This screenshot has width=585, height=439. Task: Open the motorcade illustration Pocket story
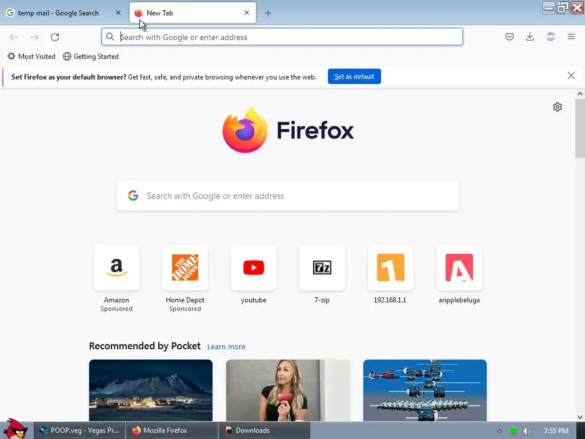(x=425, y=390)
